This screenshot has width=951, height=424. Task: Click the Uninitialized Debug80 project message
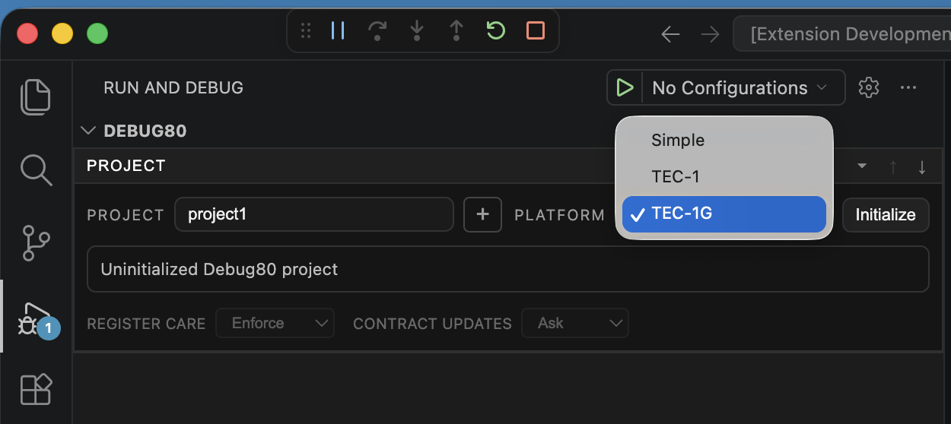click(x=508, y=269)
